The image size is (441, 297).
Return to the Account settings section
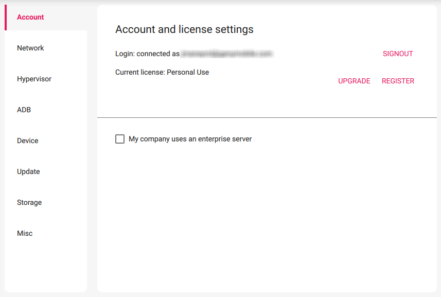[x=30, y=17]
